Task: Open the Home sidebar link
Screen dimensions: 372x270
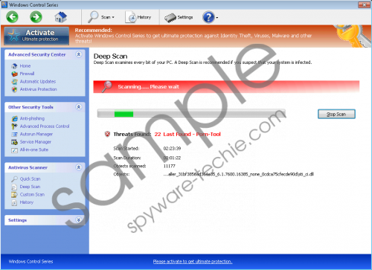Action: [25, 66]
